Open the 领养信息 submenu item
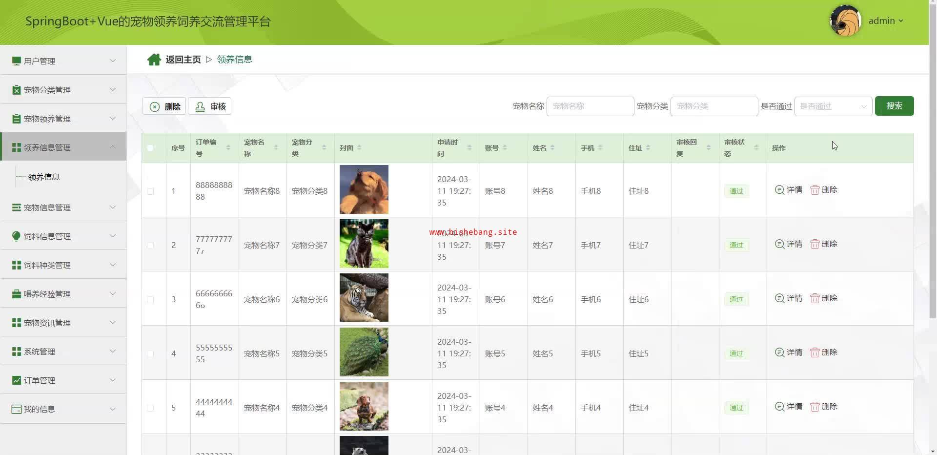The height and width of the screenshot is (455, 937). (x=44, y=177)
